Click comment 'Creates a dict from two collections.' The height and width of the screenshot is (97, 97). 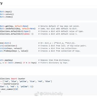(58, 48)
